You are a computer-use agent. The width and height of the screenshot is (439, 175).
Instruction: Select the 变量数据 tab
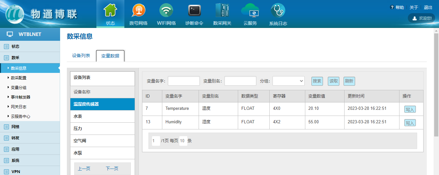tap(110, 56)
